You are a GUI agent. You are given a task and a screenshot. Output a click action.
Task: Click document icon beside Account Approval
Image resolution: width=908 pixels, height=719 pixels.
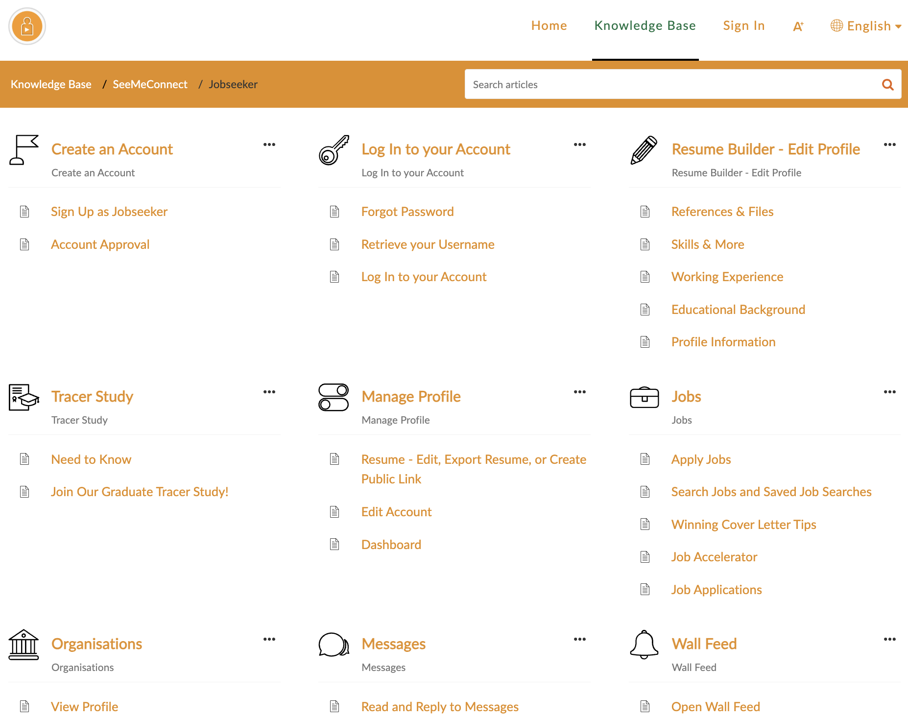pos(24,244)
